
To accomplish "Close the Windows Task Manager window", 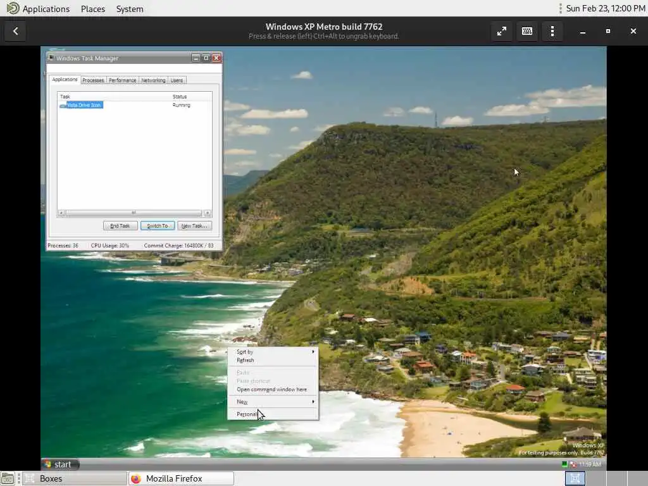I will point(216,58).
